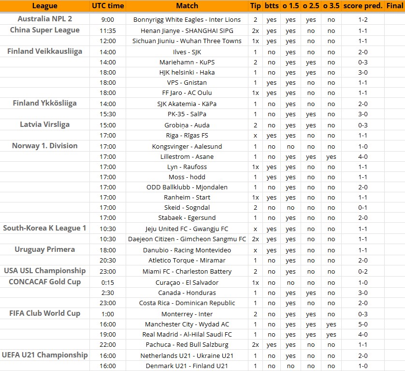Screen dimensions: 405x371
Task: Click Manchester City - Wydad AC match
Action: tap(187, 324)
